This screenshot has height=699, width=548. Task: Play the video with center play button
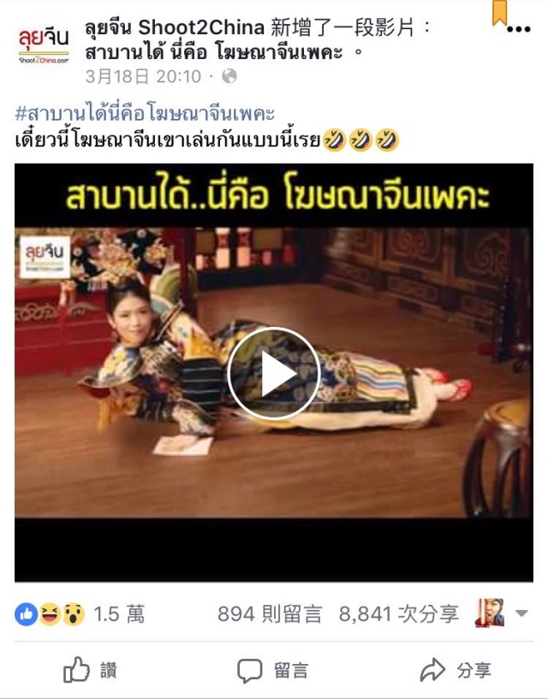point(273,373)
